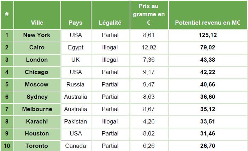This screenshot has height=151, width=248.
Task: Select the Canada country cell
Action: tap(76, 145)
